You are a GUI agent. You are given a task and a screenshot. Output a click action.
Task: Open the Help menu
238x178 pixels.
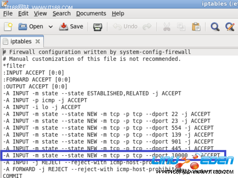pos(118,13)
